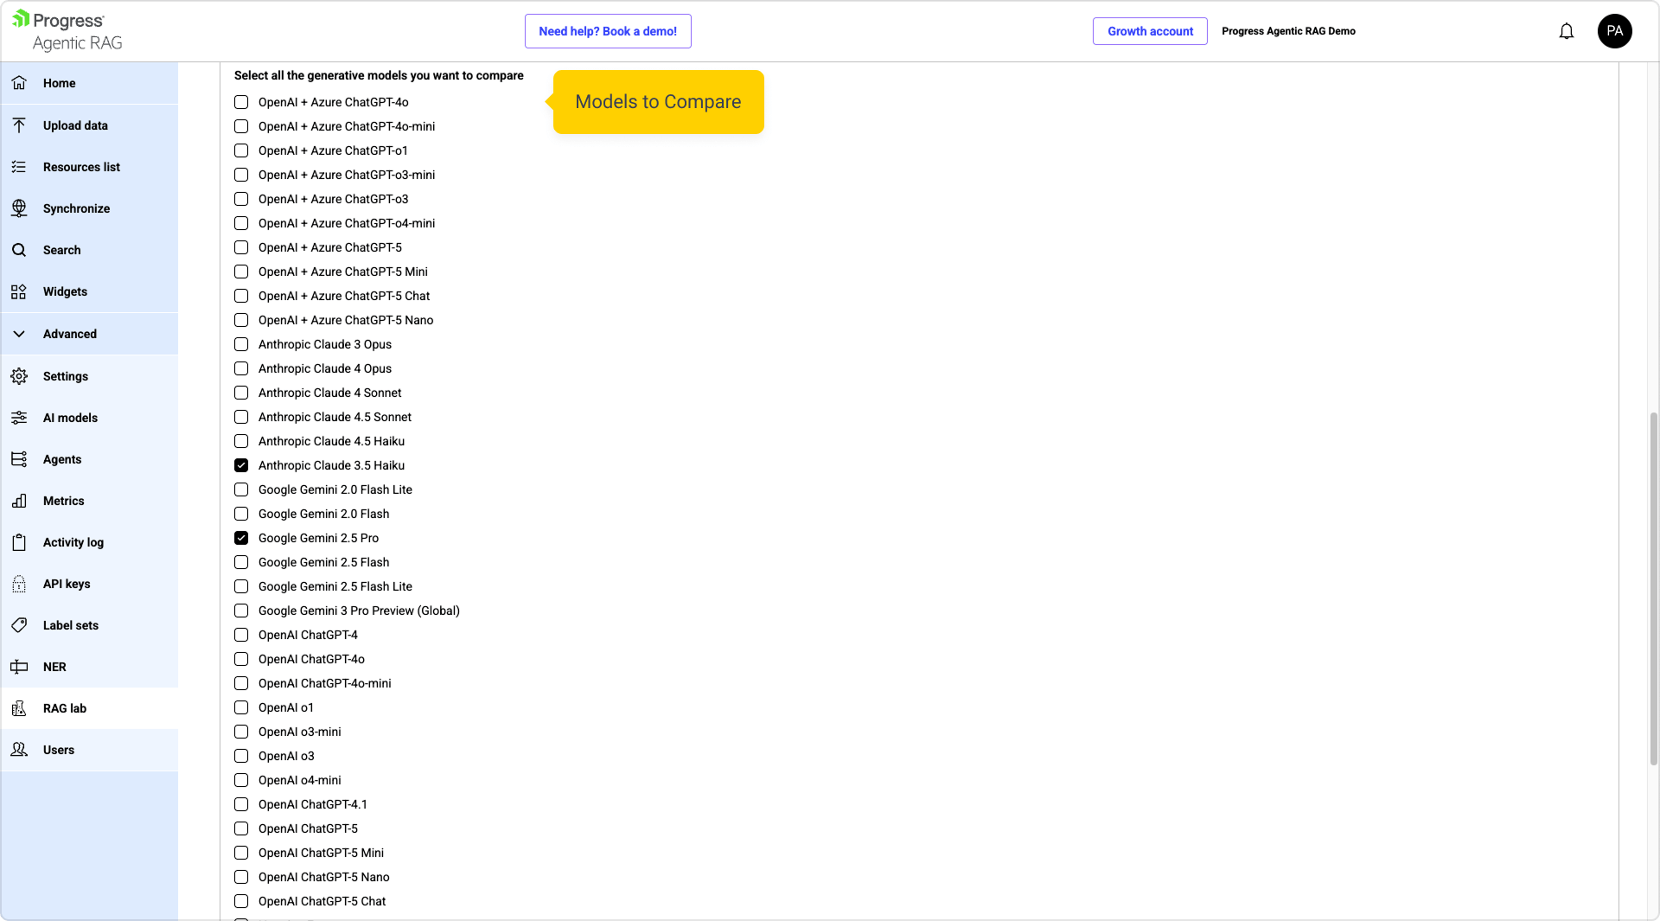Uncheck the Google Gemini 2.5 Pro model
Viewport: 1660px width, 921px height.
pyautogui.click(x=241, y=538)
